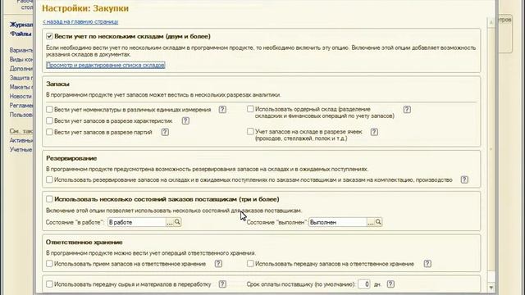This screenshot has height=295, width=525.
Task: Enable stock accounting by characteristics
Action: 49,120
